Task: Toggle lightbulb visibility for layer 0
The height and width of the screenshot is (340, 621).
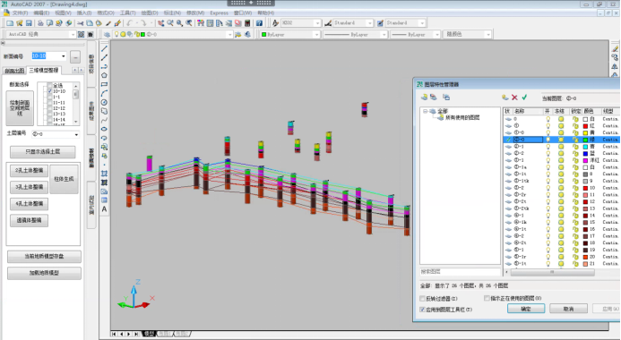Action: (548, 119)
